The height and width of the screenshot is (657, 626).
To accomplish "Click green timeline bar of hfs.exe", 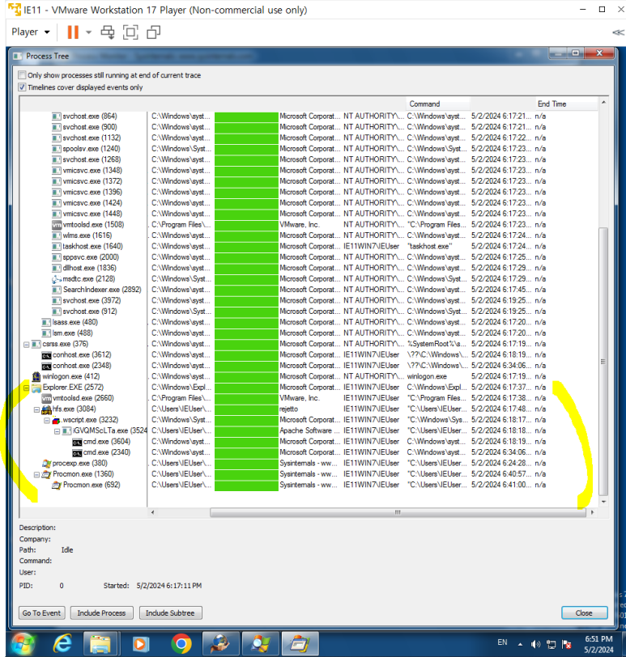I will tap(246, 409).
